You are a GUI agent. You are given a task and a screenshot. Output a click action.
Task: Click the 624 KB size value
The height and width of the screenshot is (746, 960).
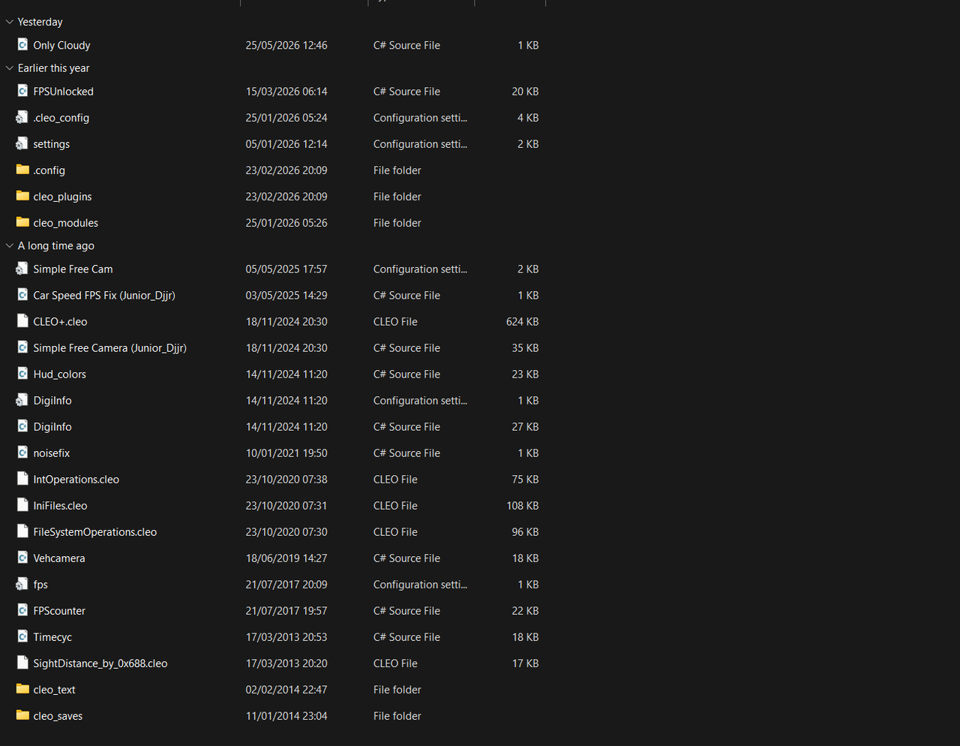[522, 322]
